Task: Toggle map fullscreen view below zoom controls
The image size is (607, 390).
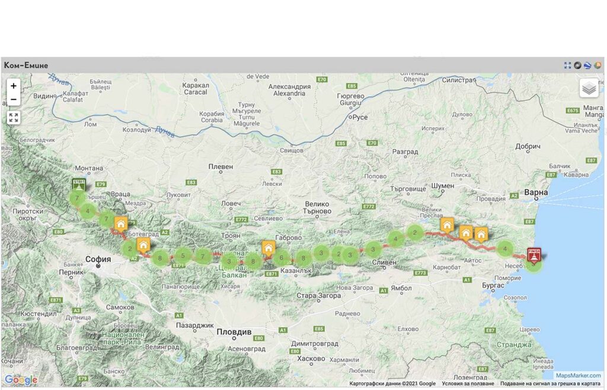Action: (x=14, y=118)
